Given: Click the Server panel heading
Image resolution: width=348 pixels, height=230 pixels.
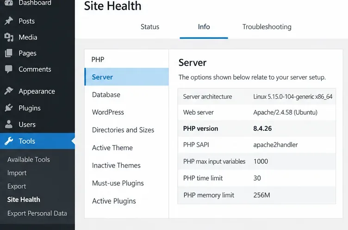Looking at the screenshot, I should (x=193, y=63).
